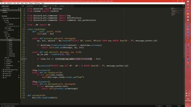Change Tab Size setting in status bar
Screen dimensions: 191x107
(169, 106)
